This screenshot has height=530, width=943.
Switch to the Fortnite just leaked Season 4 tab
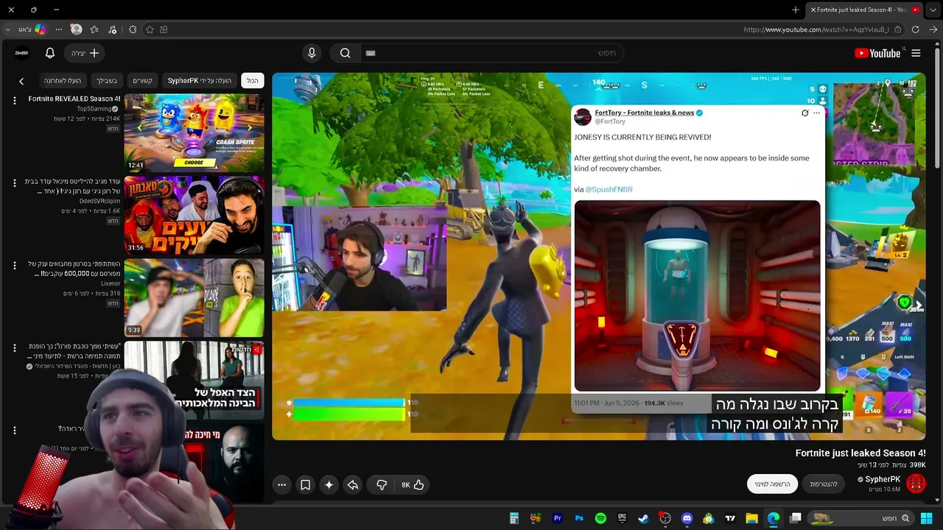point(866,10)
